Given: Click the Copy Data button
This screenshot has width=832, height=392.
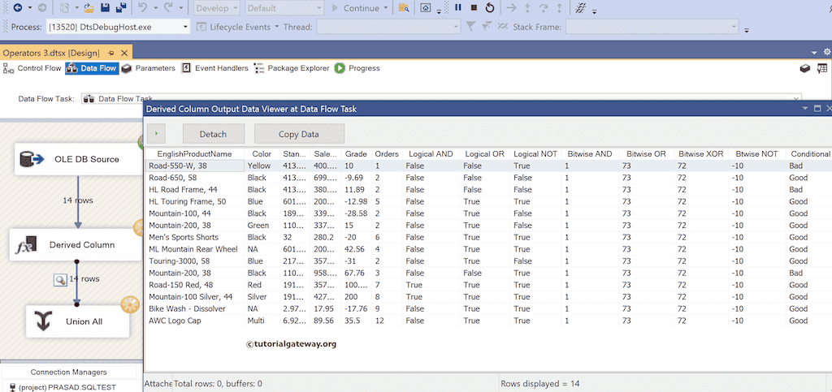Looking at the screenshot, I should pyautogui.click(x=299, y=134).
